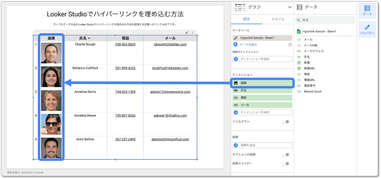
Task: Click Charlie Bough's photo thumbnail
Action: (51, 53)
